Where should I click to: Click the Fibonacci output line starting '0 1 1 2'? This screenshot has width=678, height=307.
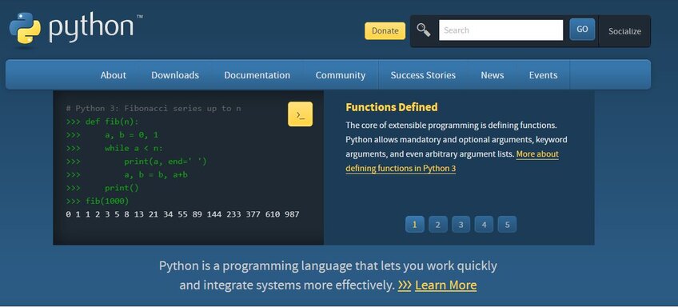[x=182, y=214]
